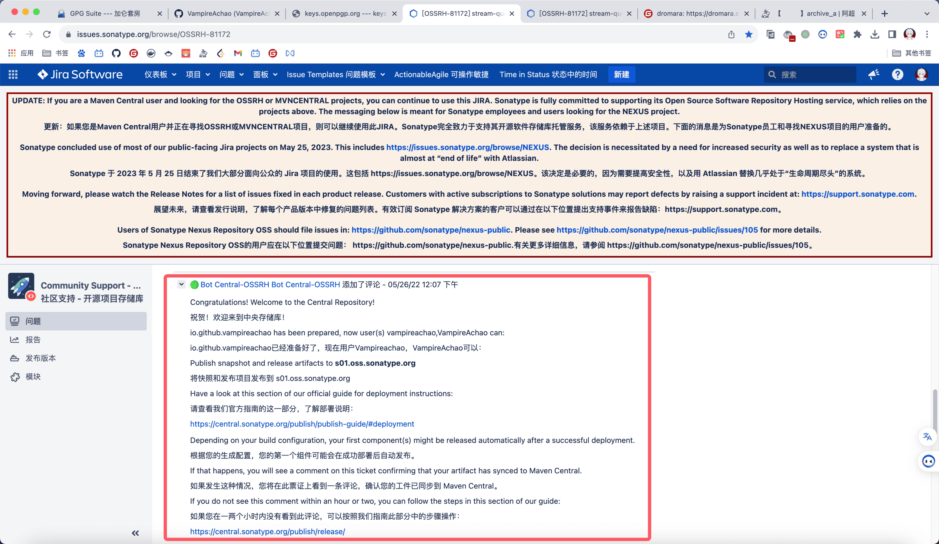Open the publish-guide deployment link

pyautogui.click(x=302, y=424)
